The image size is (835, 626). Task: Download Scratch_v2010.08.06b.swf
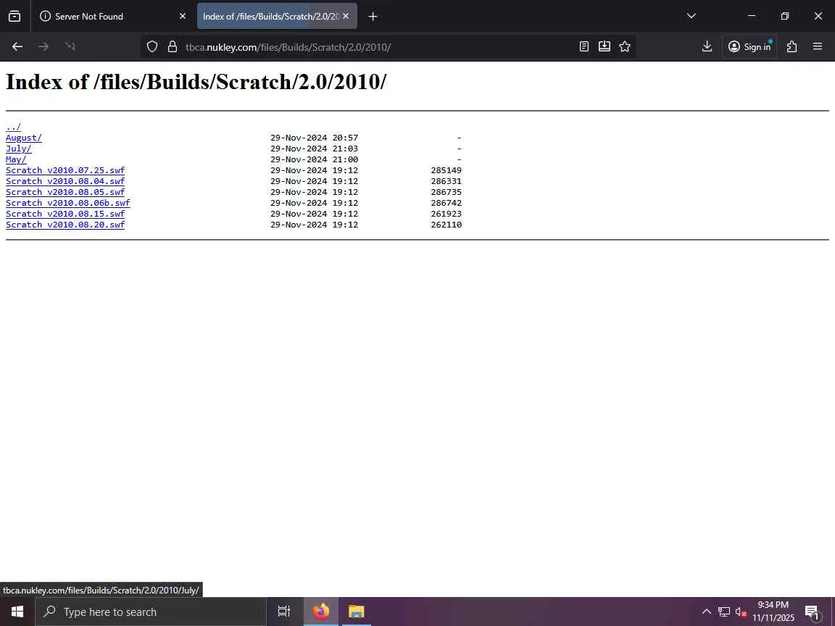click(67, 203)
